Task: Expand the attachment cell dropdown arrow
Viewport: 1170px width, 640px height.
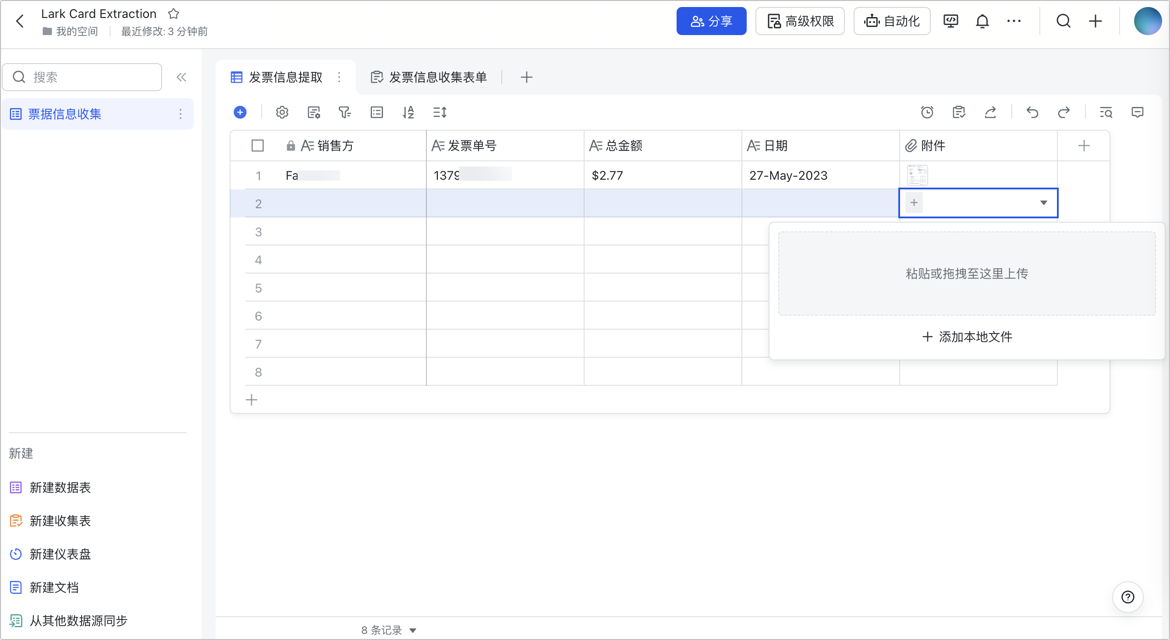Action: click(1044, 203)
